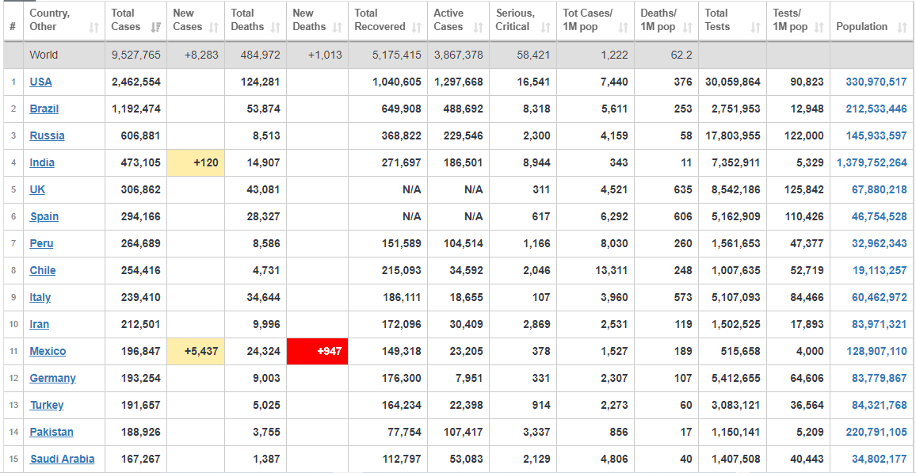Click Italy population 60,462,972 link
The image size is (916, 473).
tap(880, 297)
